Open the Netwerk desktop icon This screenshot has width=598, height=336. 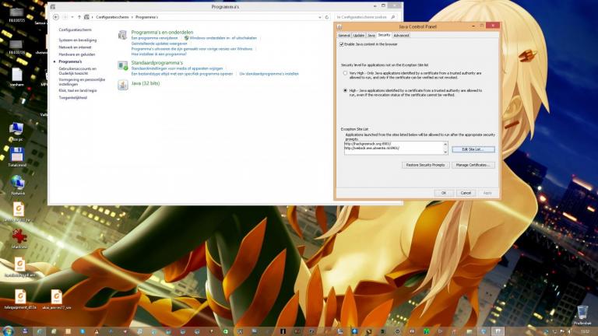(17, 182)
